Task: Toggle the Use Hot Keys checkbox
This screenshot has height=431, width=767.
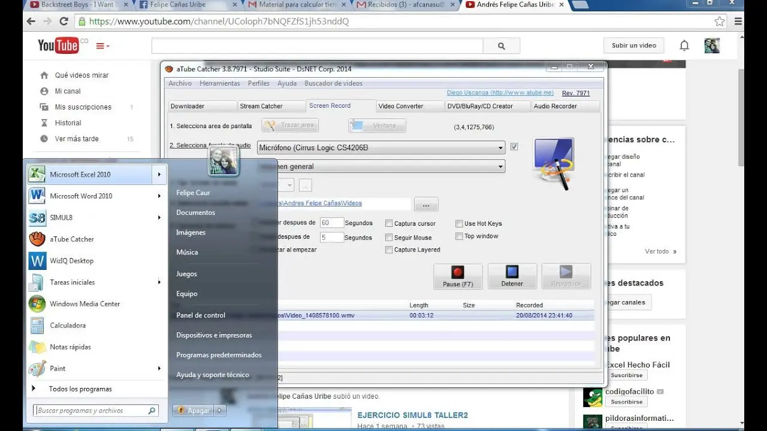Action: pyautogui.click(x=460, y=224)
